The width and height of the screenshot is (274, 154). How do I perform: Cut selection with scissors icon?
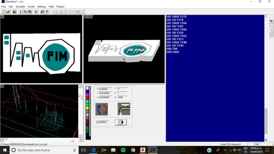[21, 12]
